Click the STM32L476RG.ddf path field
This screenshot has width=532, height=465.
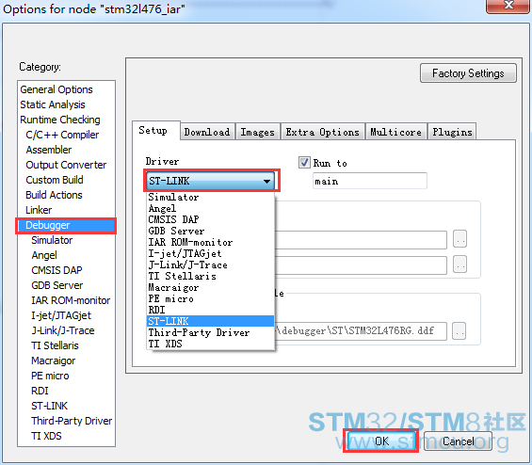click(361, 331)
